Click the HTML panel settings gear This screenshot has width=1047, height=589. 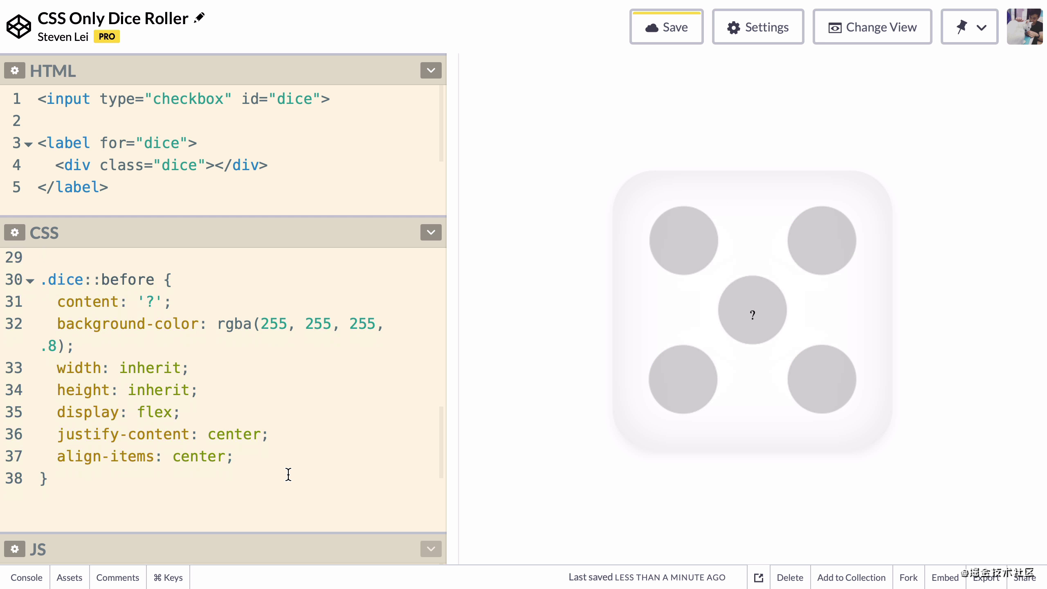[x=13, y=70]
